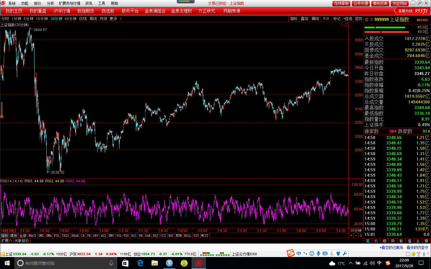431x269 pixels.
Task: Toggle Sogou Chinese/English mode 中
Action: [299, 253]
